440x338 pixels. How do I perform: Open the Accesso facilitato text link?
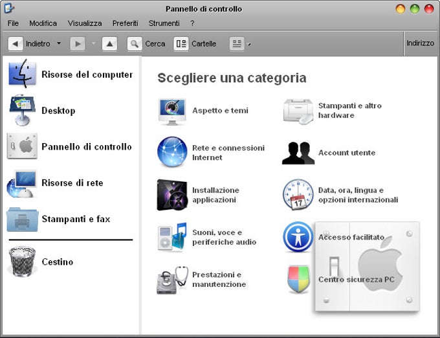click(351, 237)
